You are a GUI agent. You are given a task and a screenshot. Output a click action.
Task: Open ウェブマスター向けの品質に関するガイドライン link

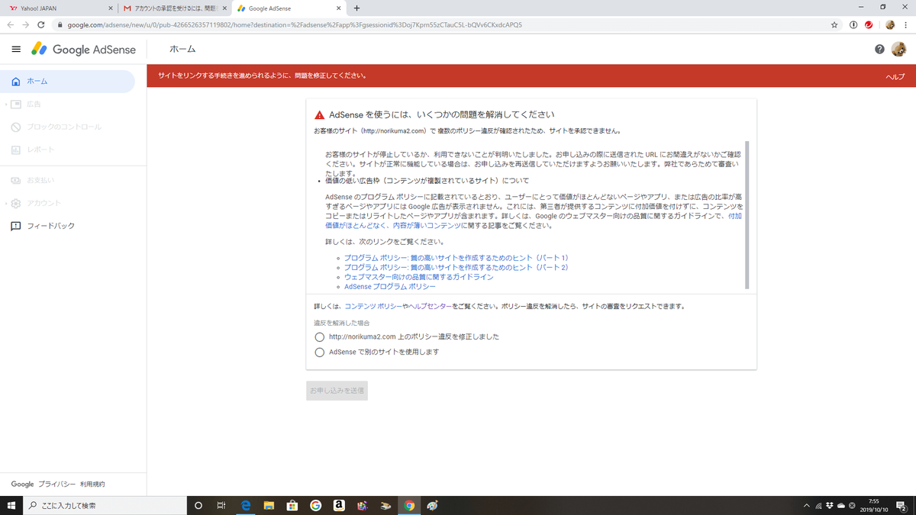coord(419,277)
